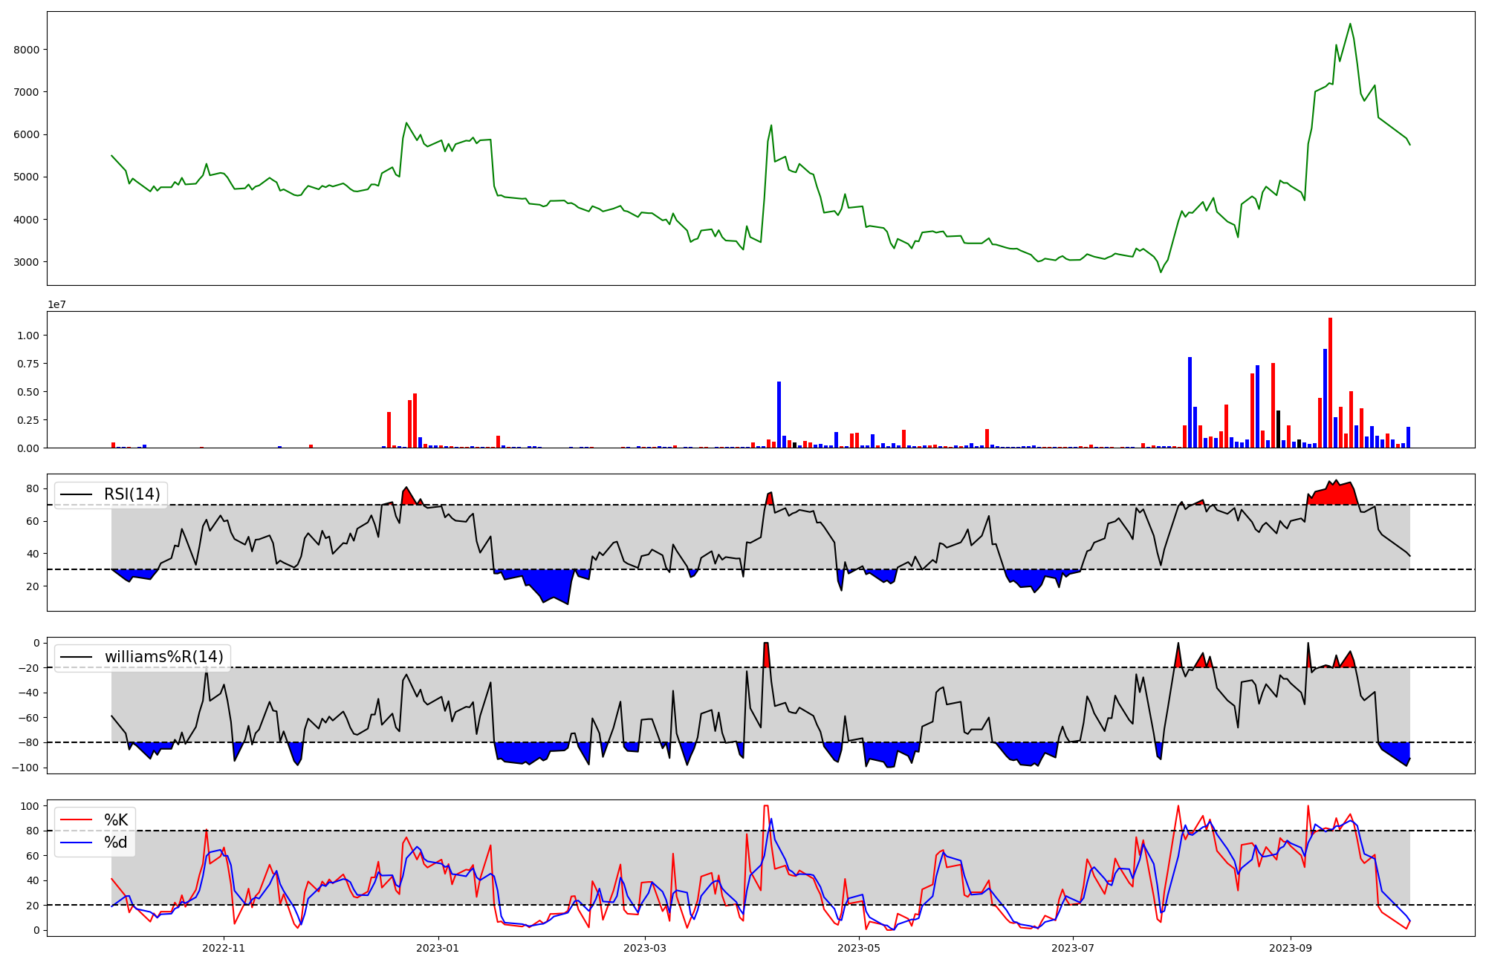Select the 2023-05 date axis label
The image size is (1486, 965).
pyautogui.click(x=860, y=948)
